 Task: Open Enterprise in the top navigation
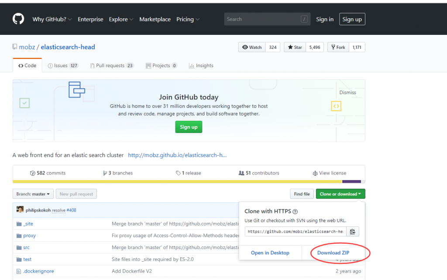(x=90, y=19)
